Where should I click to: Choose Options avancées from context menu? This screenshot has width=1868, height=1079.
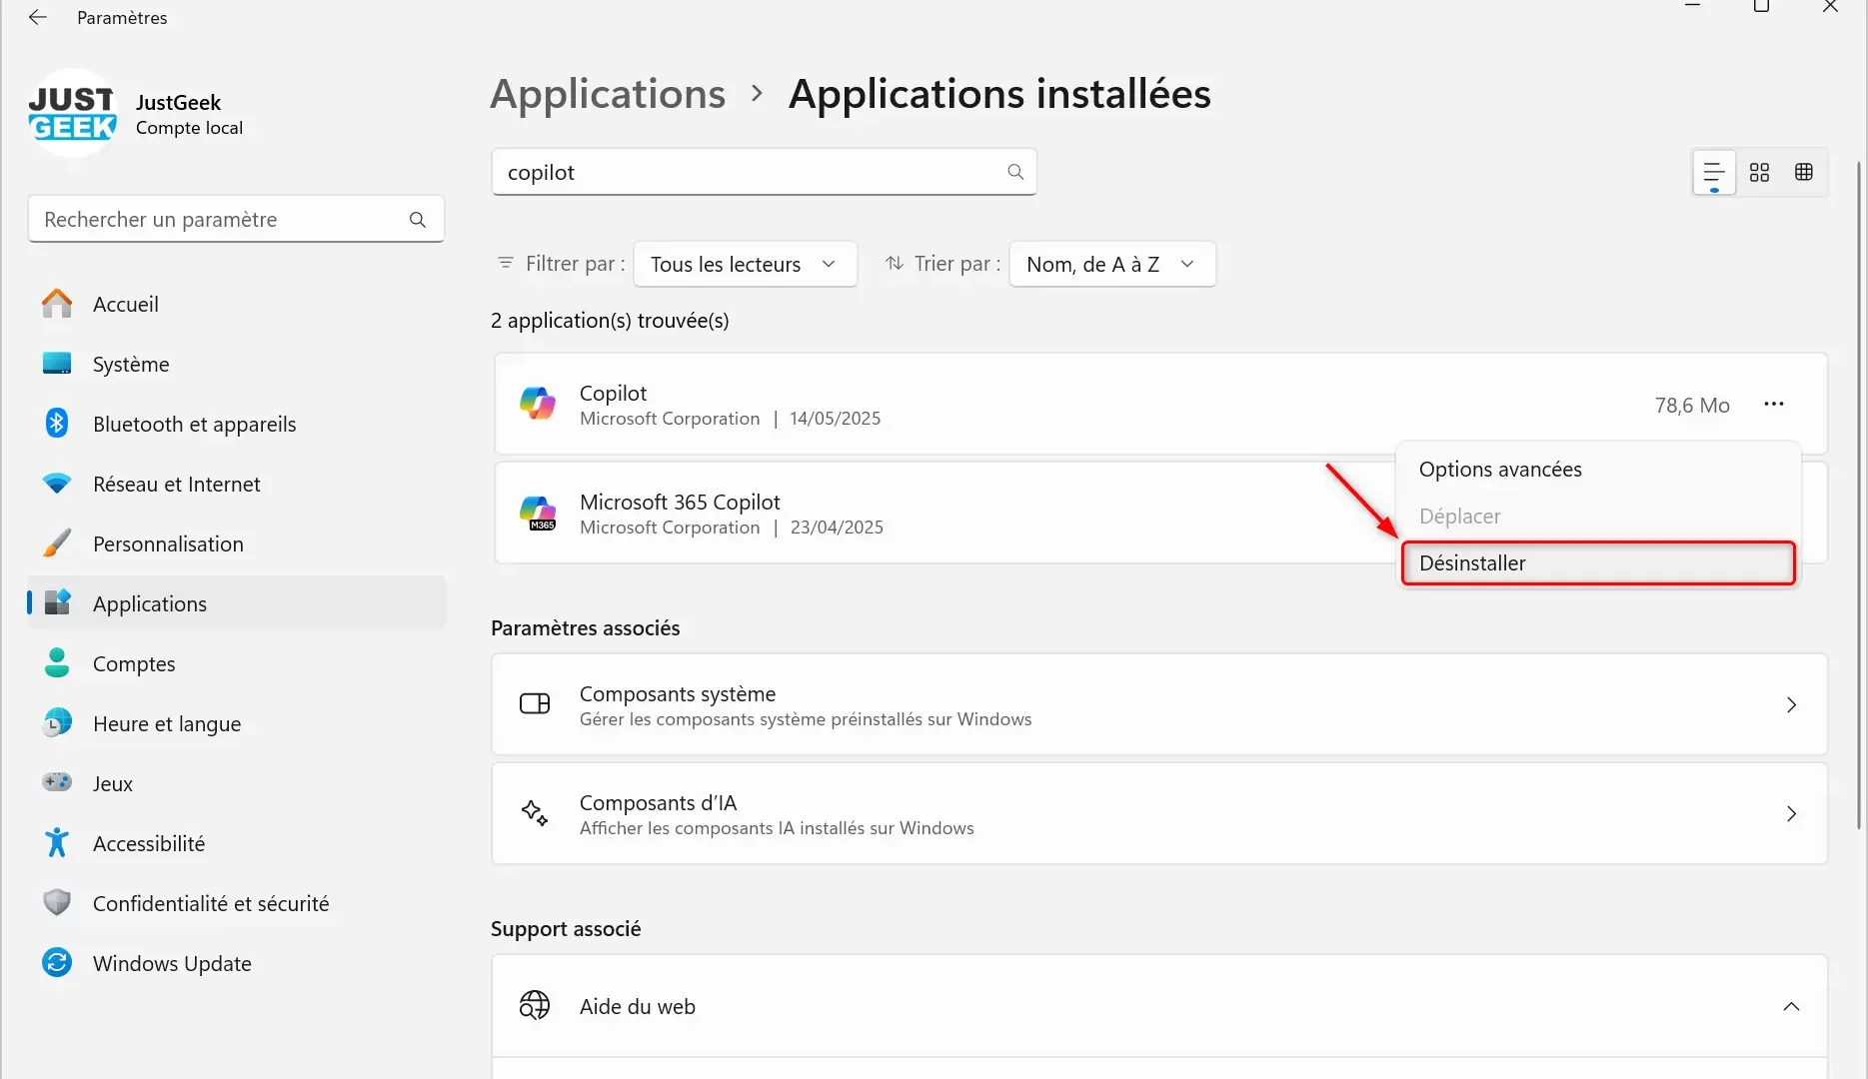[x=1599, y=470]
